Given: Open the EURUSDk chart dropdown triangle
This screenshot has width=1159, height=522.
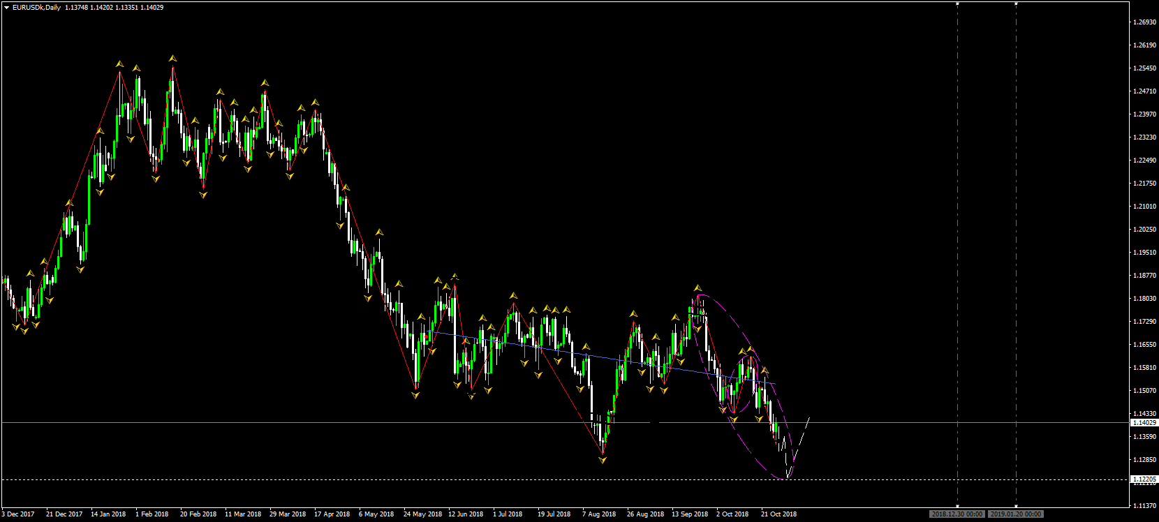Looking at the screenshot, I should (6, 8).
